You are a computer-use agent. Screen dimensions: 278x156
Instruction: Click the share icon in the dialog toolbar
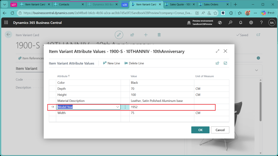tap(217, 63)
